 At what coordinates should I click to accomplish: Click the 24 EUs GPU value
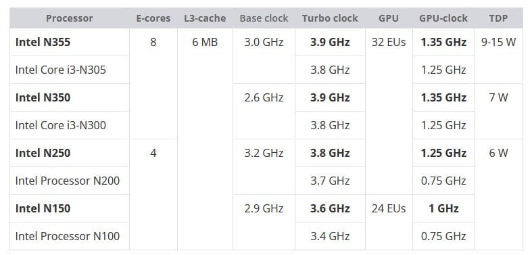(x=389, y=208)
